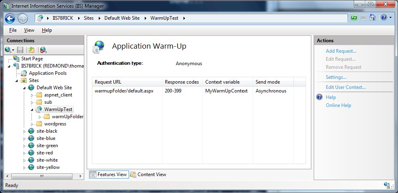This screenshot has width=398, height=193.
Task: Click the Save floppy disk icon in Connections
Action: pos(20,50)
